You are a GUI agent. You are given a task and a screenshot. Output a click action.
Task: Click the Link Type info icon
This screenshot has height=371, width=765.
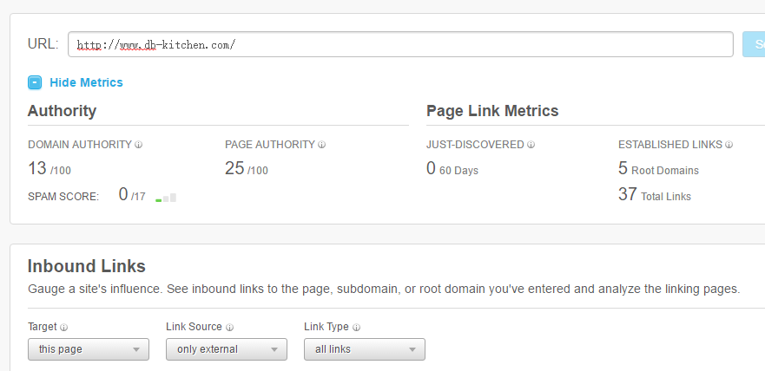pyautogui.click(x=356, y=328)
